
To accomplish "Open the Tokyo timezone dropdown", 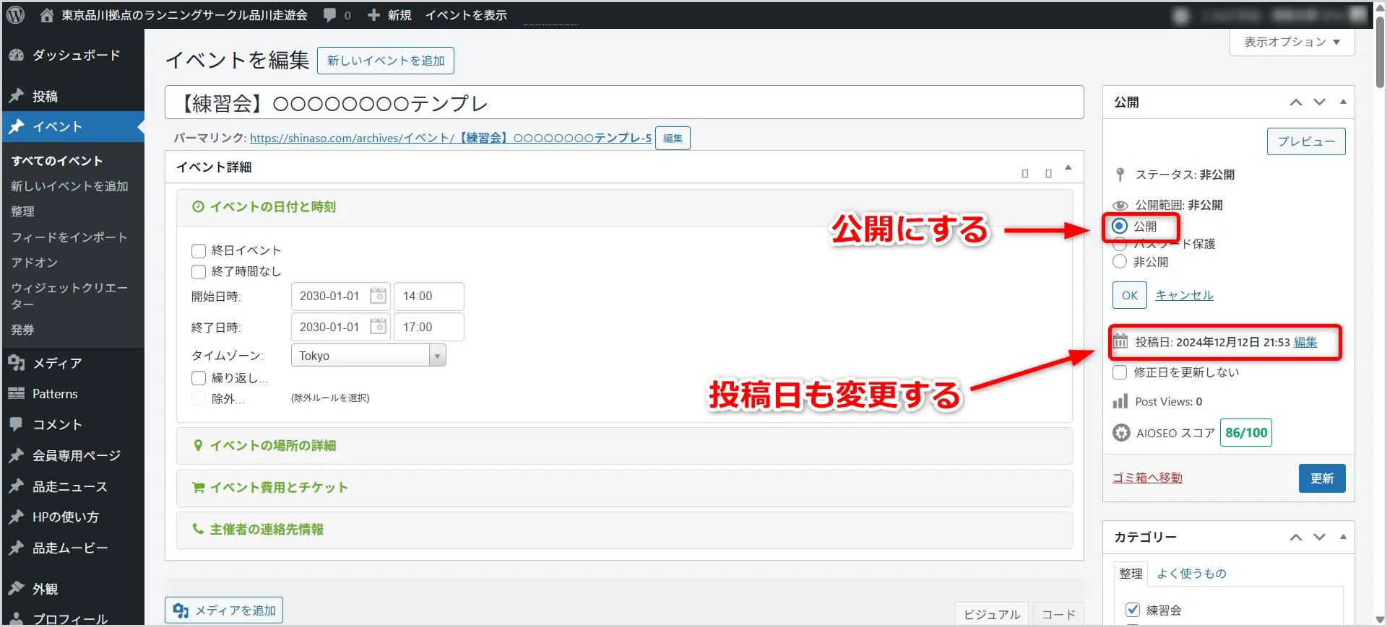I will click(x=368, y=356).
